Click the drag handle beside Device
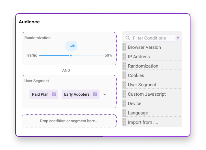The image size is (206, 150). click(124, 103)
